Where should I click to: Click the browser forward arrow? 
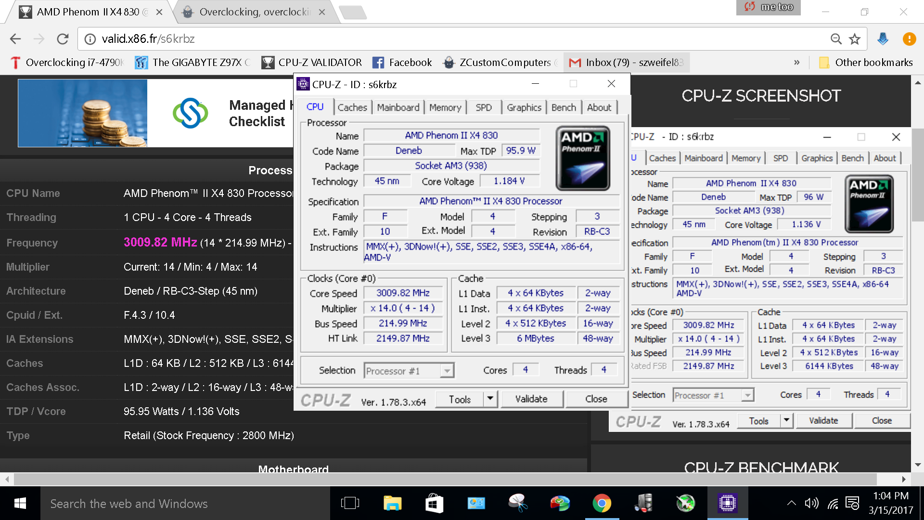[39, 39]
